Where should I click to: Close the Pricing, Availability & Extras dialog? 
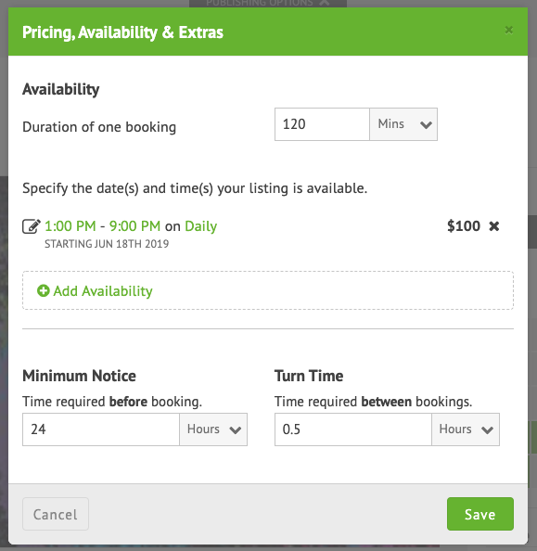tap(508, 31)
